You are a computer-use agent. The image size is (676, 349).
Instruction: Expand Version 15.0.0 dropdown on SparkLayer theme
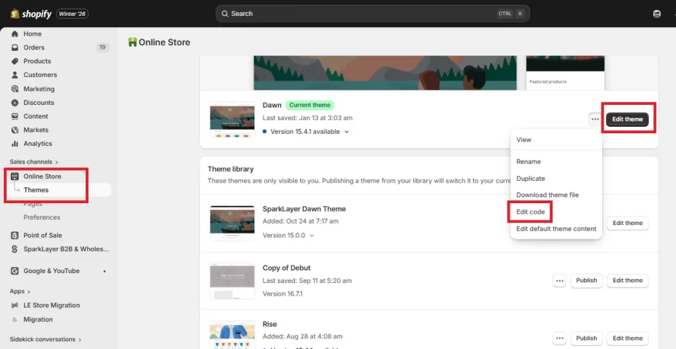pyautogui.click(x=312, y=236)
